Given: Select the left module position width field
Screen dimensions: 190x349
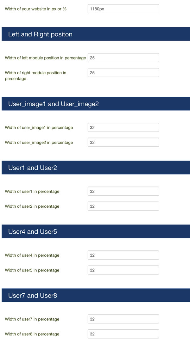Looking at the screenshot, I should [123, 58].
